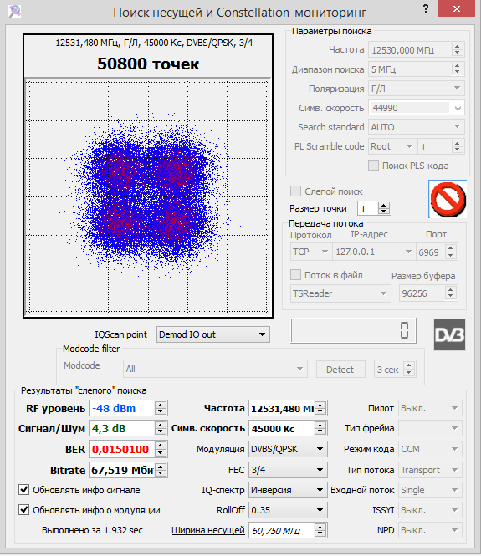Image resolution: width=481 pixels, height=556 pixels.
Task: Click the 3 сек spinner arrows
Action: coord(408,369)
